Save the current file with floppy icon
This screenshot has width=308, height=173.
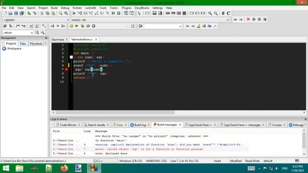click(16, 13)
